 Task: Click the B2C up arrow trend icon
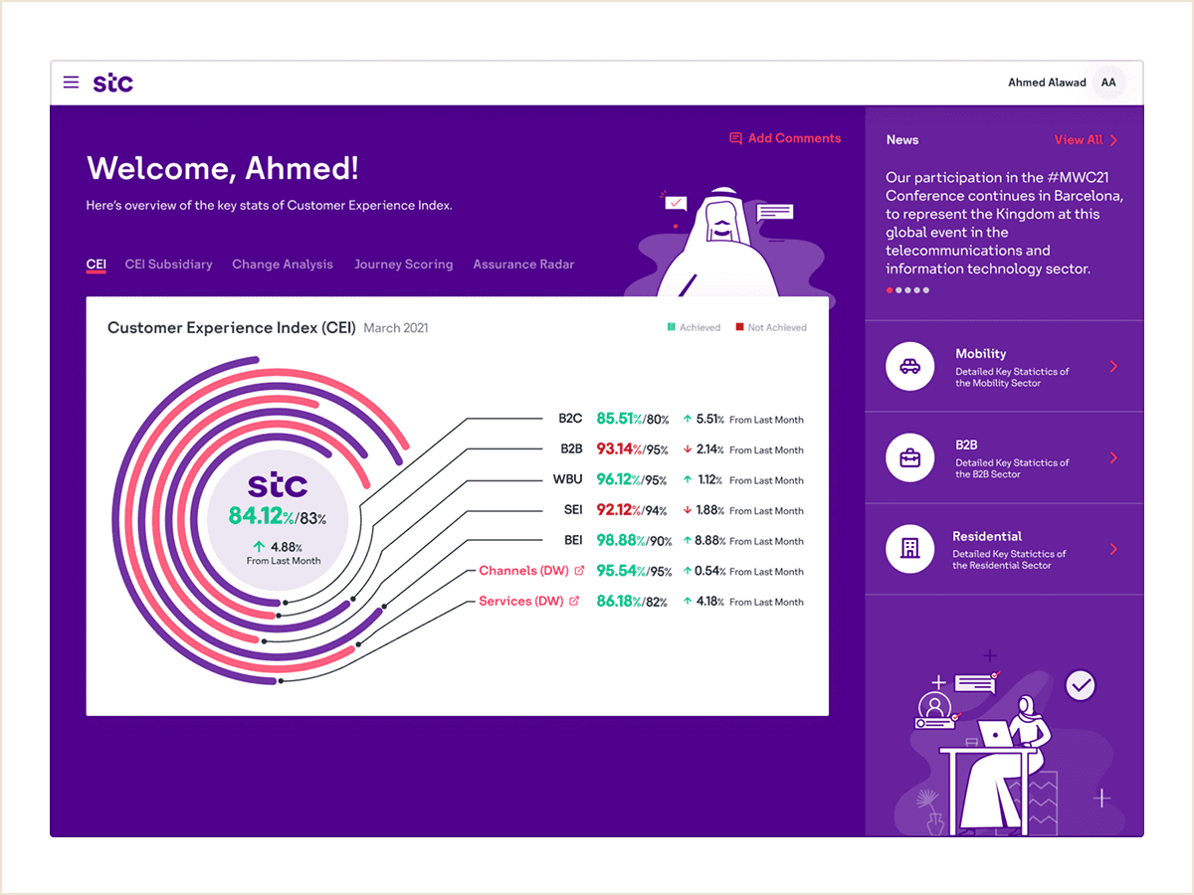pyautogui.click(x=688, y=420)
